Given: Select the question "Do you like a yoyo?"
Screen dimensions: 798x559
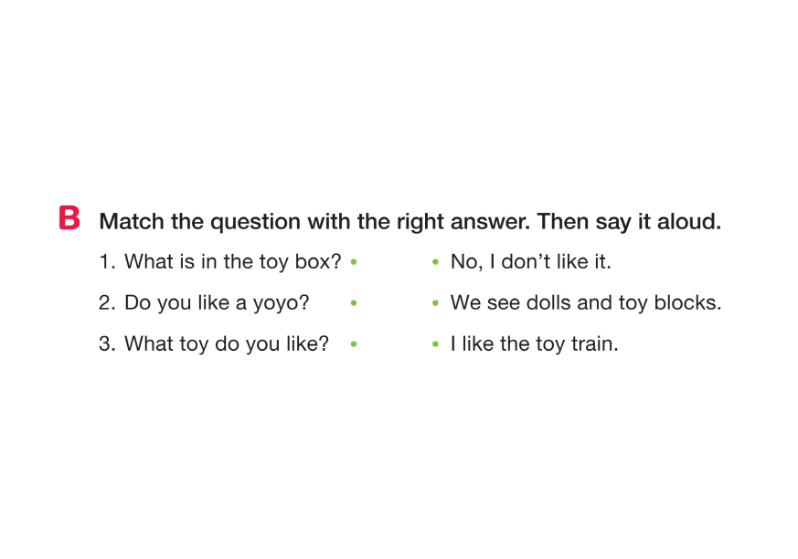Looking at the screenshot, I should 217,303.
